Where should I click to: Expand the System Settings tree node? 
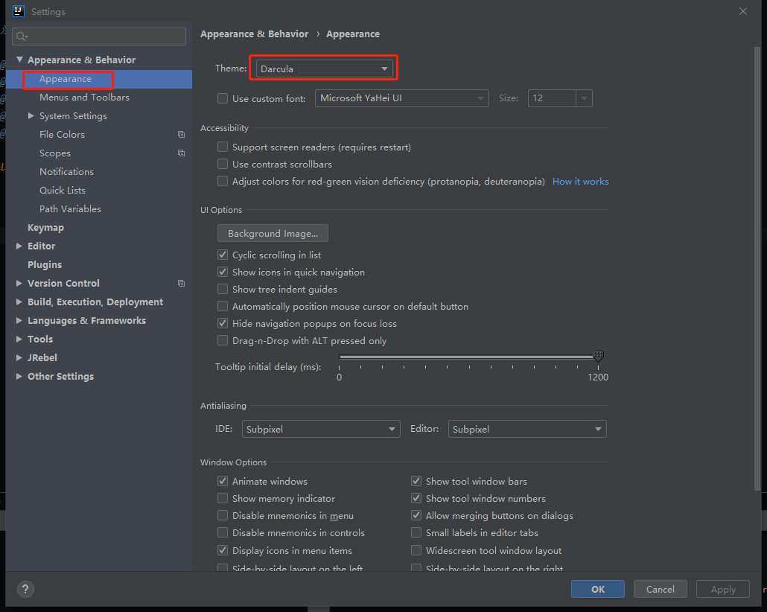(x=31, y=116)
